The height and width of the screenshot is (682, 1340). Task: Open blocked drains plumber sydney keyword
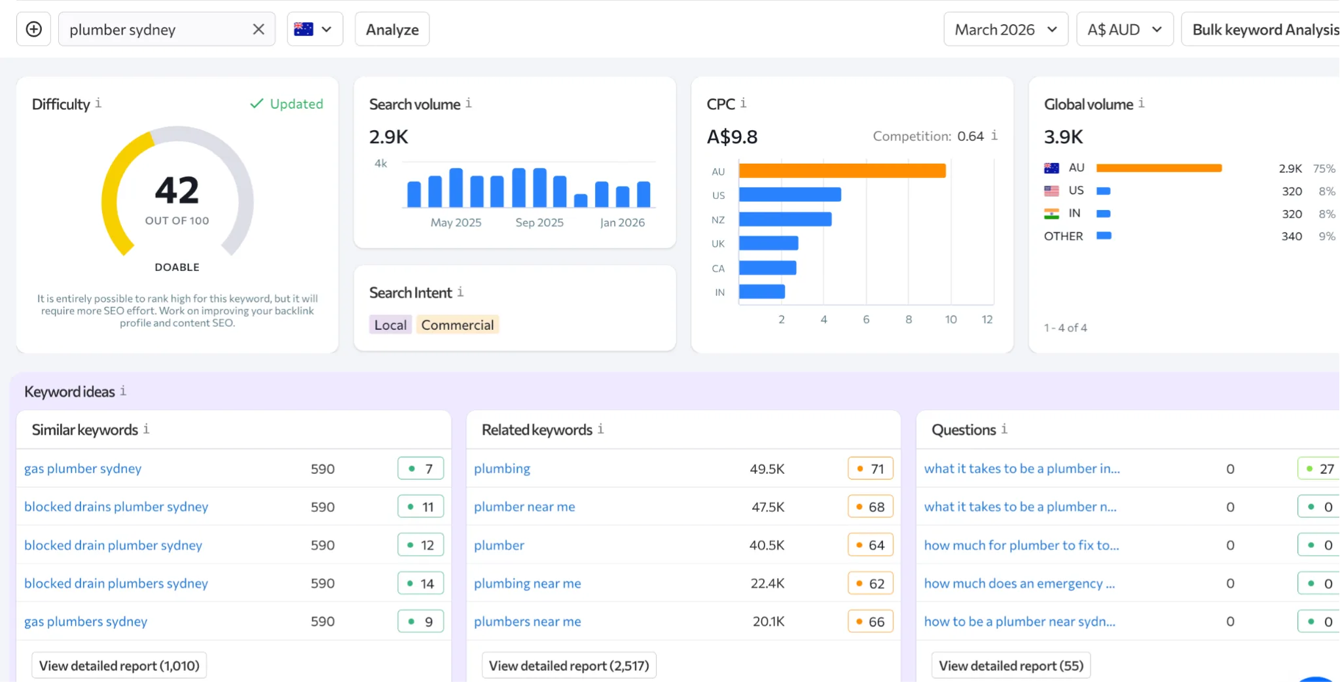point(117,507)
